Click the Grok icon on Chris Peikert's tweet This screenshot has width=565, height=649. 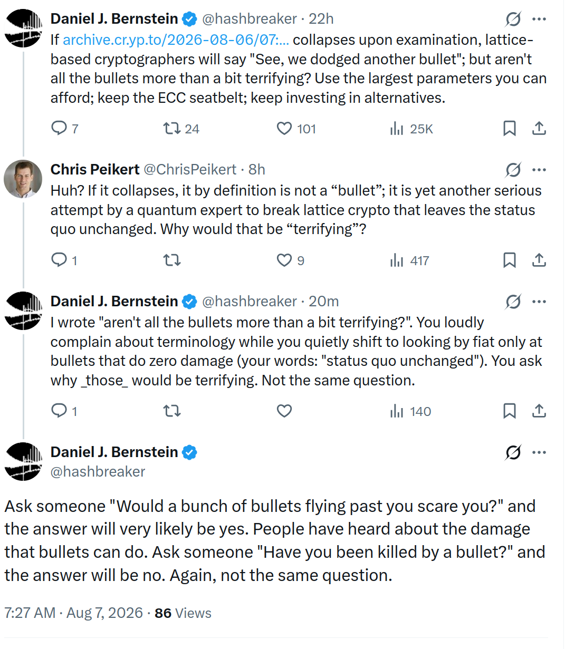(513, 170)
